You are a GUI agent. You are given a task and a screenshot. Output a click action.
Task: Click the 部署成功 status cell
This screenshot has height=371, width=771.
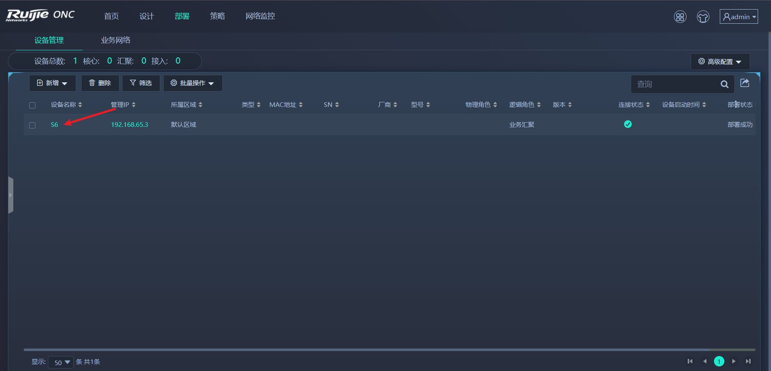click(740, 125)
